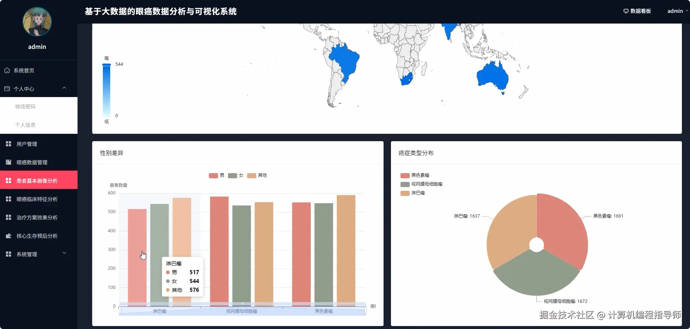This screenshot has height=329, width=690.
Task: Click the bar chart data zoom slider
Action: tap(242, 311)
